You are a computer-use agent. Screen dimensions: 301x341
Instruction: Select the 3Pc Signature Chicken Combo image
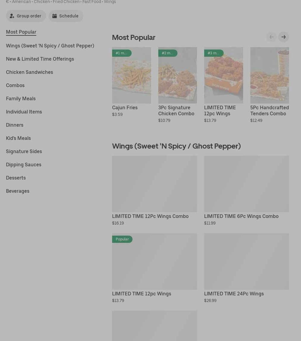point(177,75)
